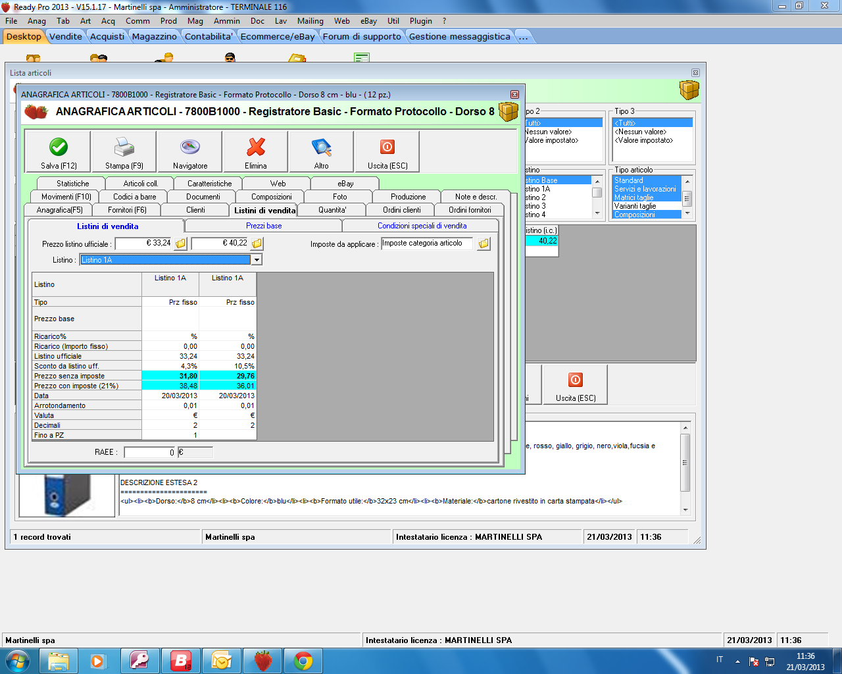Open the Altro options button
The image size is (842, 674).
point(321,151)
